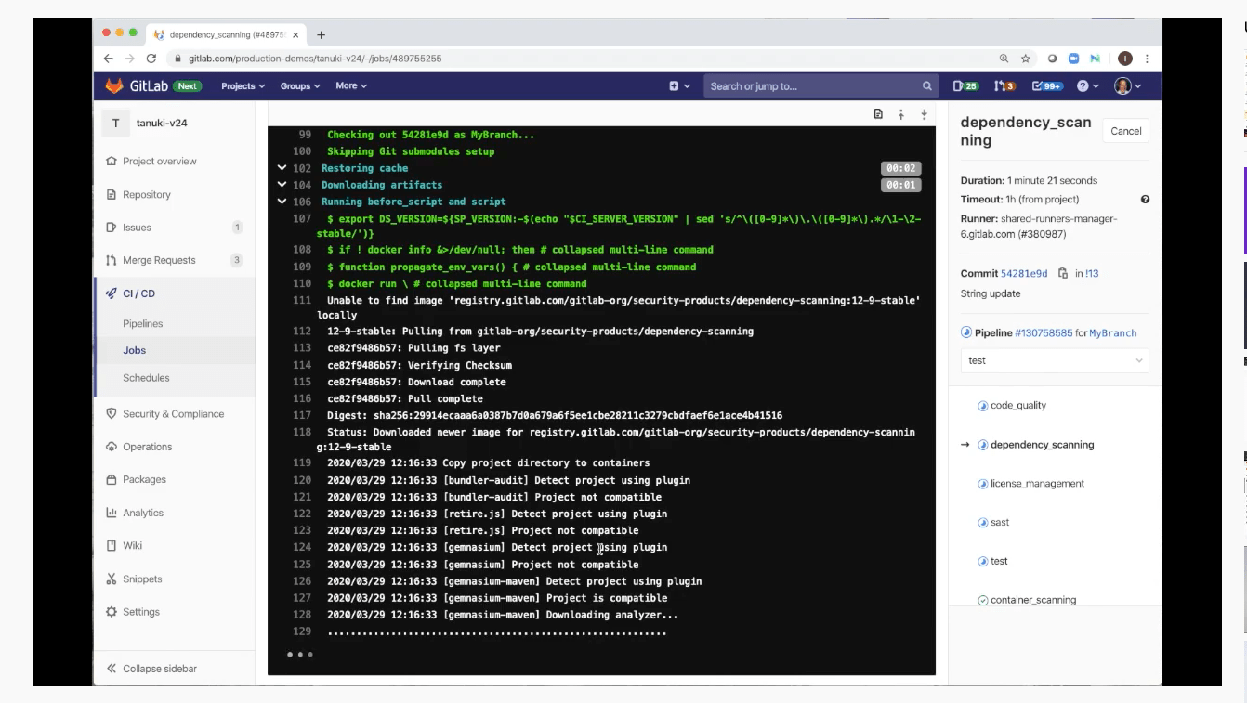
Task: Open Chrome three-dot menu
Action: click(1148, 58)
